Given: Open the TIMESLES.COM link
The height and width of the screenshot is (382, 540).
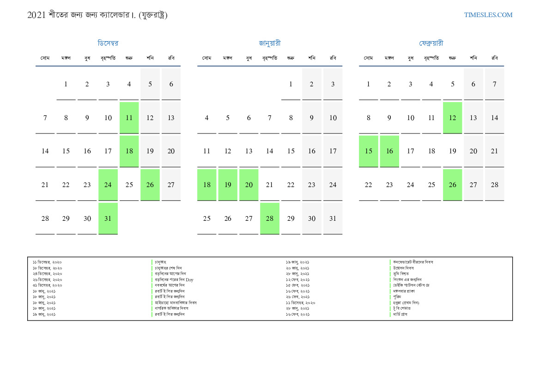Looking at the screenshot, I should pyautogui.click(x=488, y=15).
